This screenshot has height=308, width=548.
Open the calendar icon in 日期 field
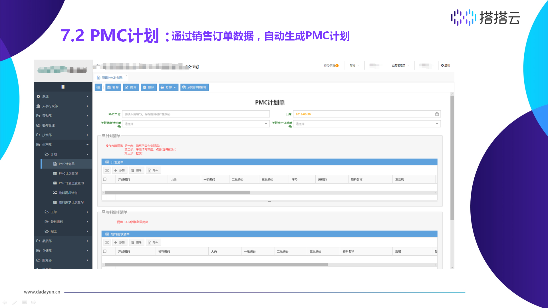(437, 114)
